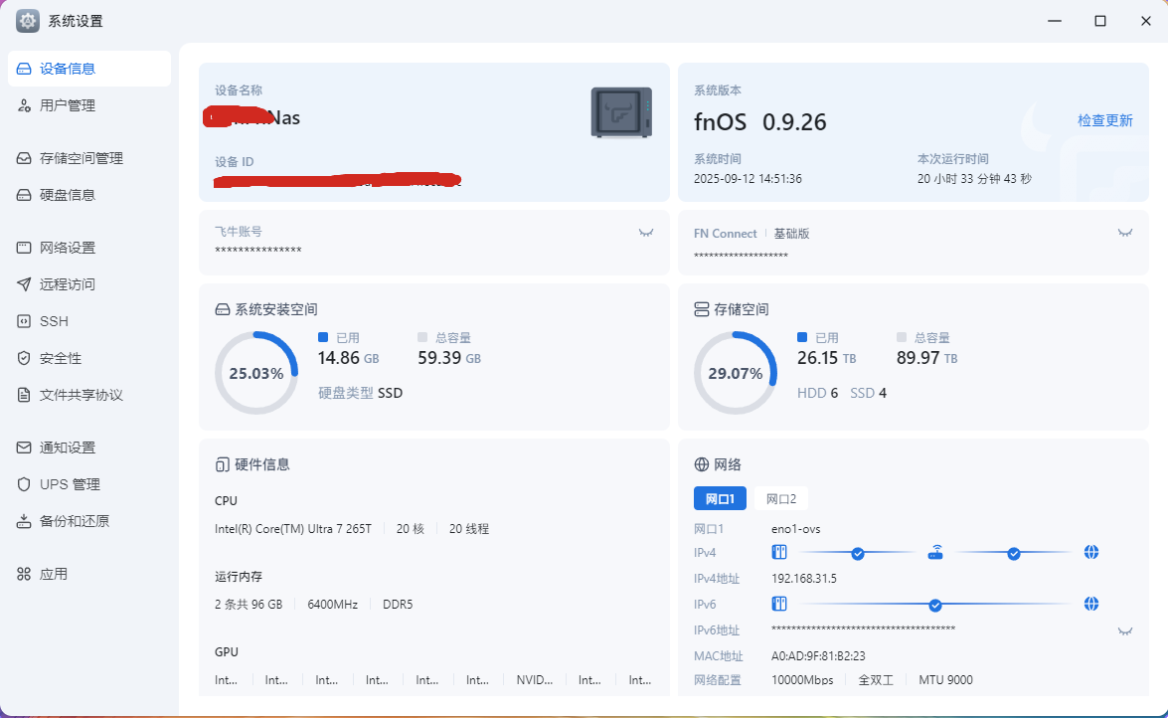
Task: Click the storage space 29.07% usage ring
Action: 736,373
